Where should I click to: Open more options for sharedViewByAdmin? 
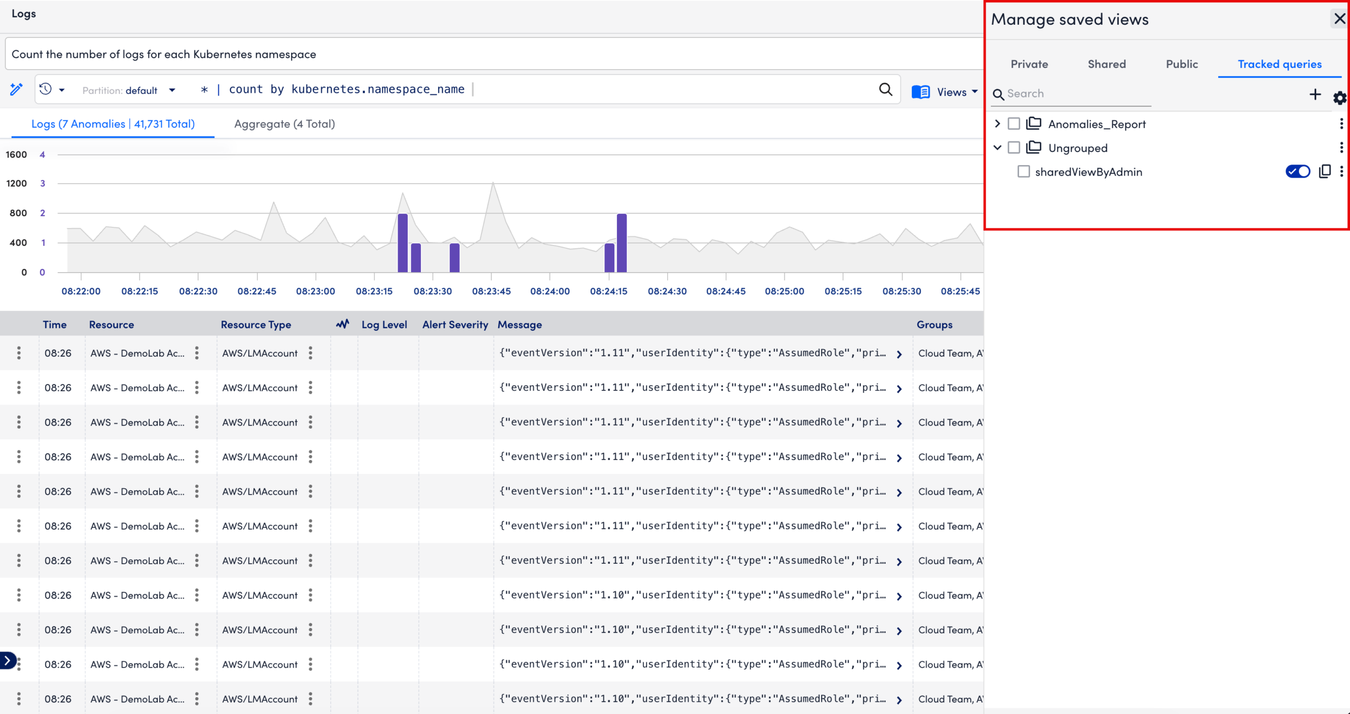tap(1342, 171)
